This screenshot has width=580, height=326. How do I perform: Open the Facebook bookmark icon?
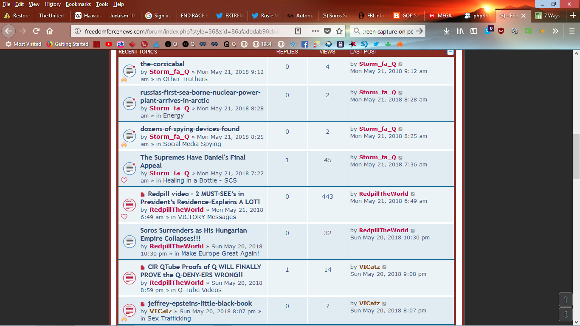coord(305,44)
